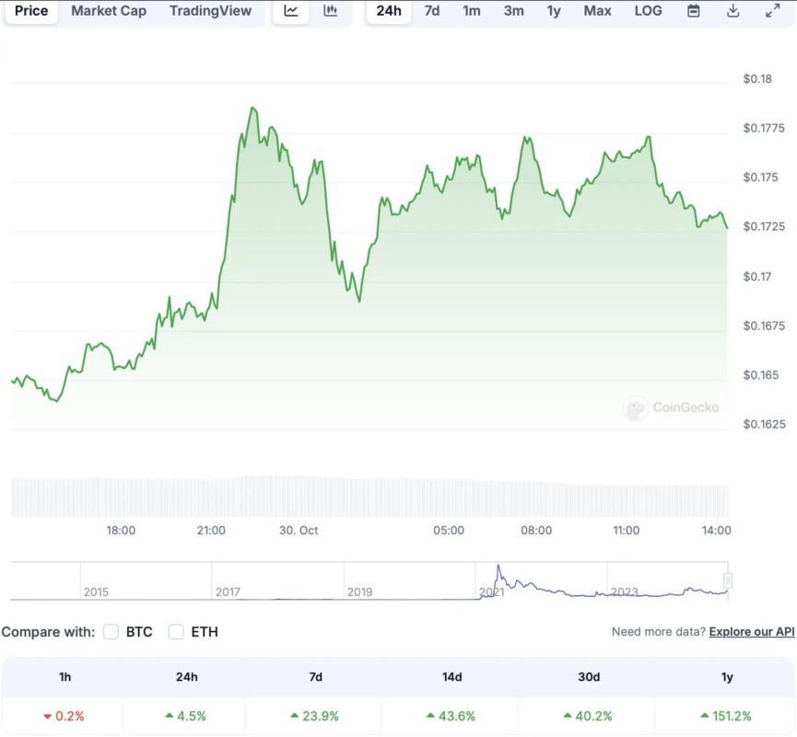Viewport: 797px width, 737px height.
Task: Select the 24h time range
Action: pos(389,11)
